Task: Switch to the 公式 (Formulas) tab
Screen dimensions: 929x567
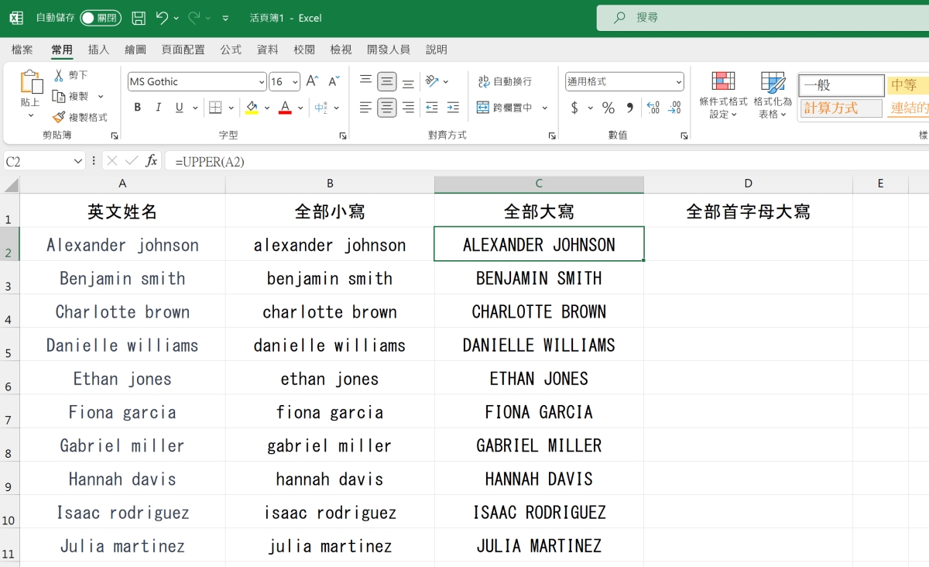Action: pyautogui.click(x=231, y=50)
